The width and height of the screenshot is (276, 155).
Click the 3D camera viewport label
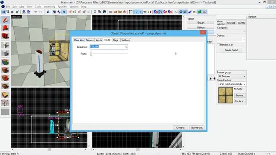coord(16,17)
